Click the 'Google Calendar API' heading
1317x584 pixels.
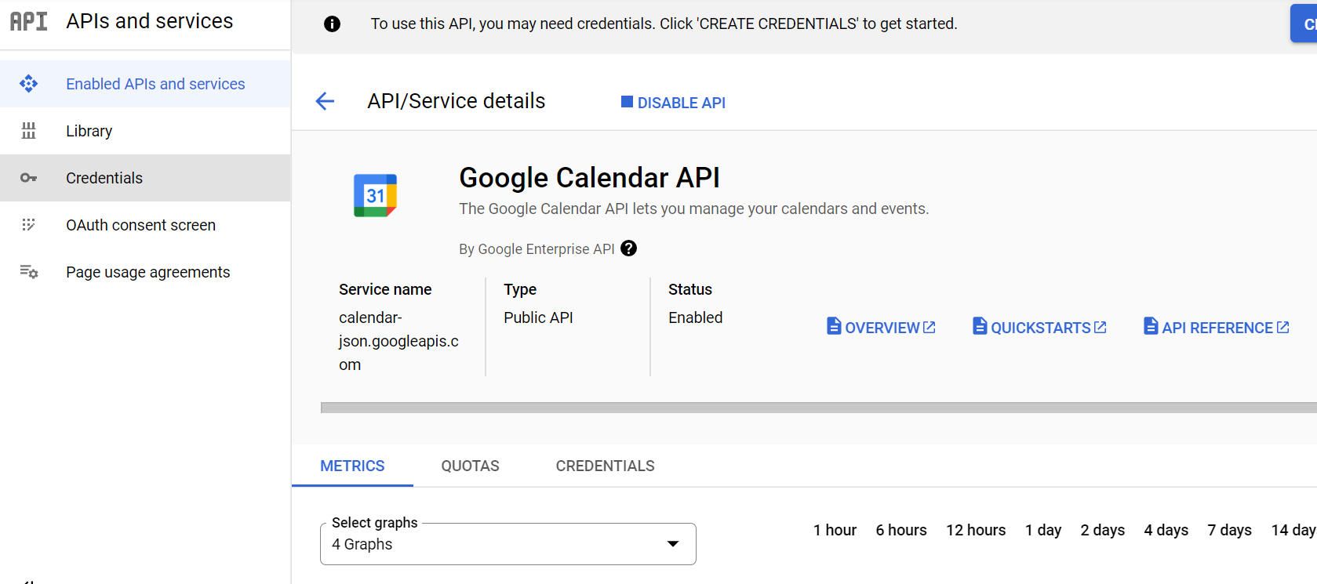point(589,178)
